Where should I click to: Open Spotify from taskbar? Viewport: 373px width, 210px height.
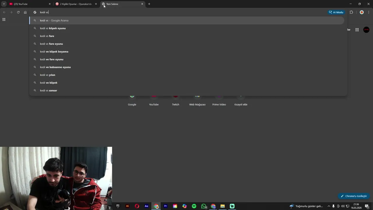(194, 206)
